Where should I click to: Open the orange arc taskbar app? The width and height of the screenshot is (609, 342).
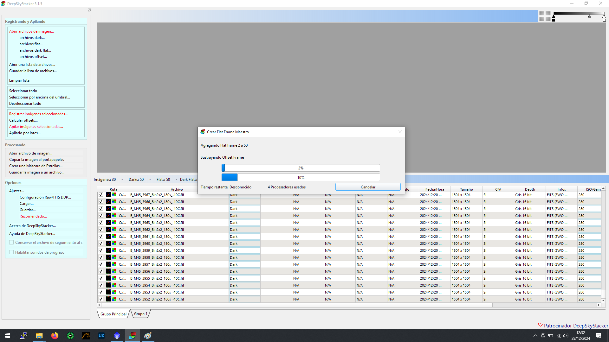(x=86, y=336)
